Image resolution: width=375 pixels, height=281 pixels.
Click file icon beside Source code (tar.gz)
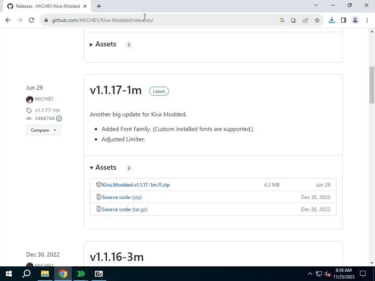99,209
